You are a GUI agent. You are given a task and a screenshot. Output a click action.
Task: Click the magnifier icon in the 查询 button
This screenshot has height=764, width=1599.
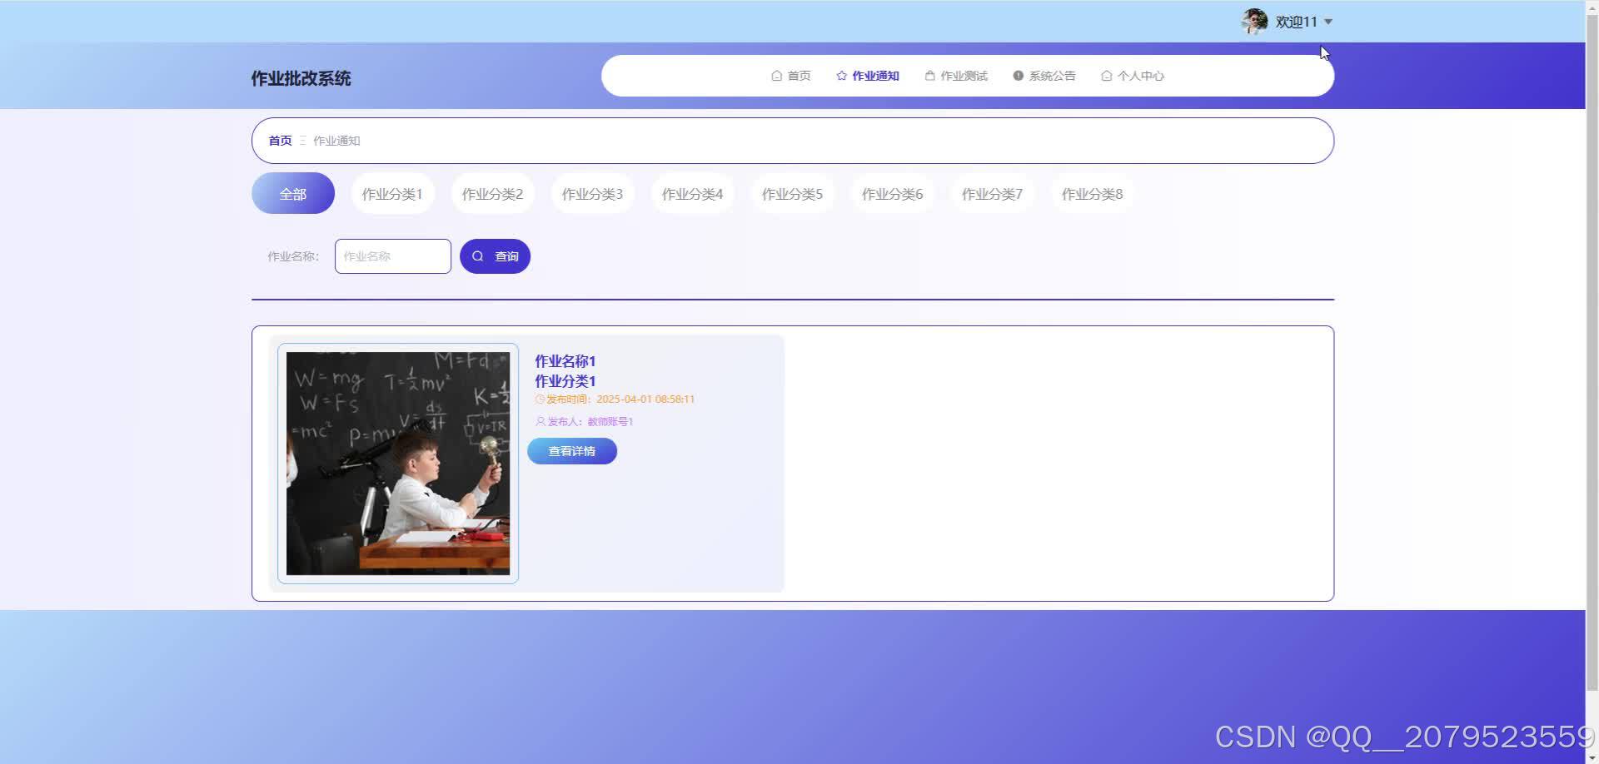coord(478,256)
